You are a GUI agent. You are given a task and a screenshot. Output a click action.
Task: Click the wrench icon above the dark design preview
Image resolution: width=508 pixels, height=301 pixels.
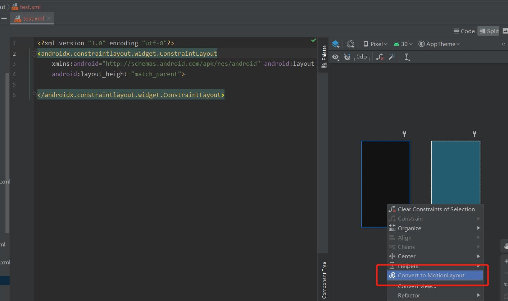(404, 134)
